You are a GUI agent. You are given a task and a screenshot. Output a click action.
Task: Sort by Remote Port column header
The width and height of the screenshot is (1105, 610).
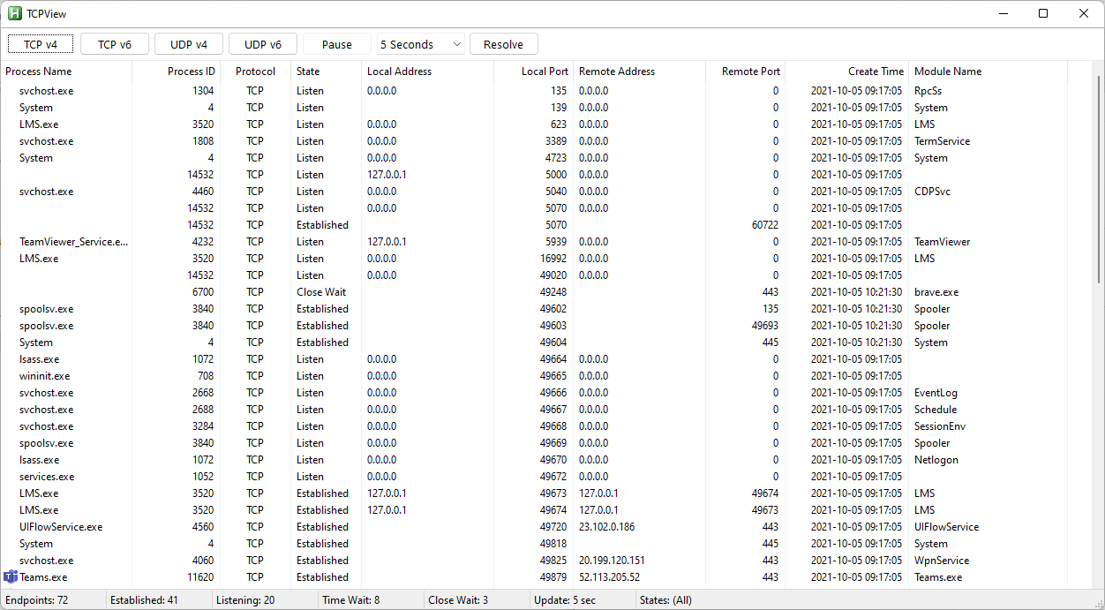746,72
